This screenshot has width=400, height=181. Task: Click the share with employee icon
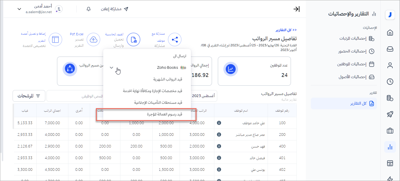tap(175, 40)
